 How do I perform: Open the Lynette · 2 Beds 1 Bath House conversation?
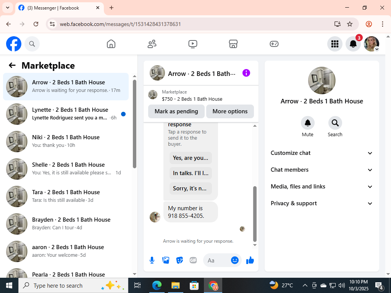[66, 114]
